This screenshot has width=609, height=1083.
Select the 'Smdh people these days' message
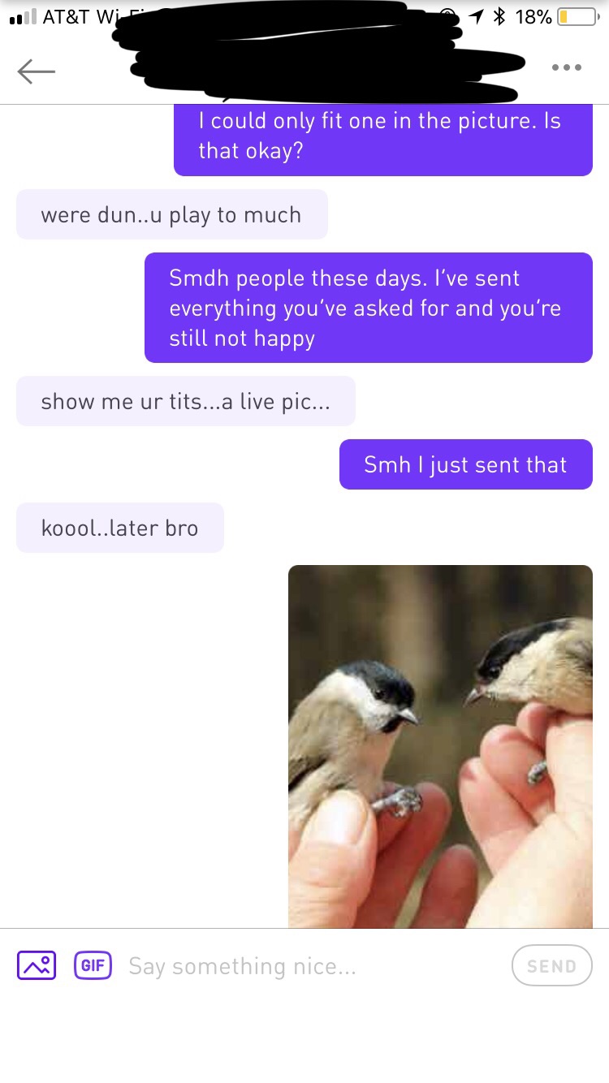[369, 308]
